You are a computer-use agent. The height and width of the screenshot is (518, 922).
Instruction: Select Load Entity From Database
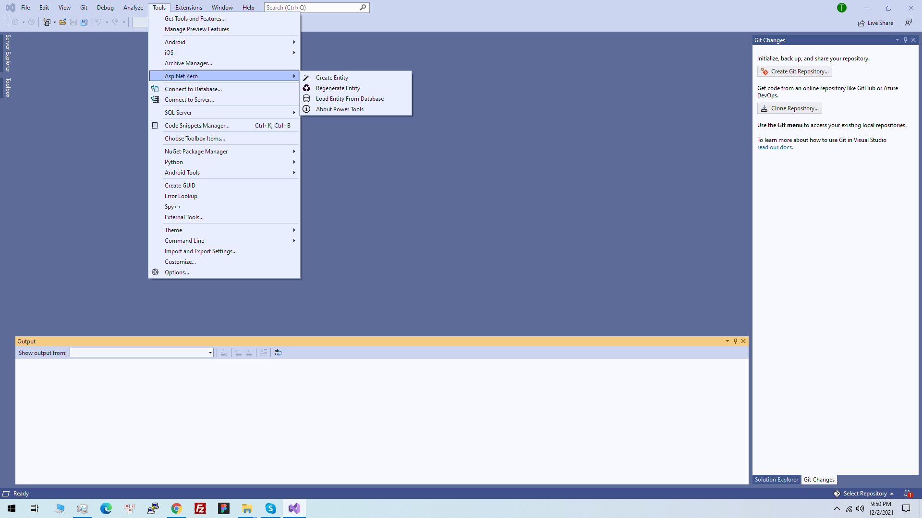coord(350,99)
